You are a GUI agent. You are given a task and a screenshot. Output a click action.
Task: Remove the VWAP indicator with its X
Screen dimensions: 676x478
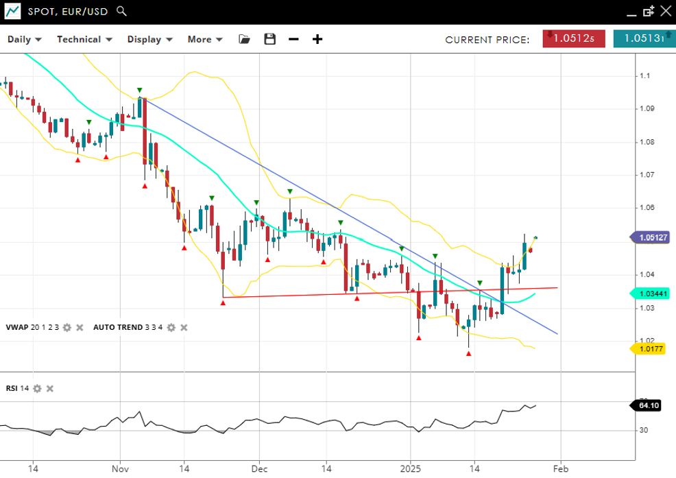tap(80, 328)
